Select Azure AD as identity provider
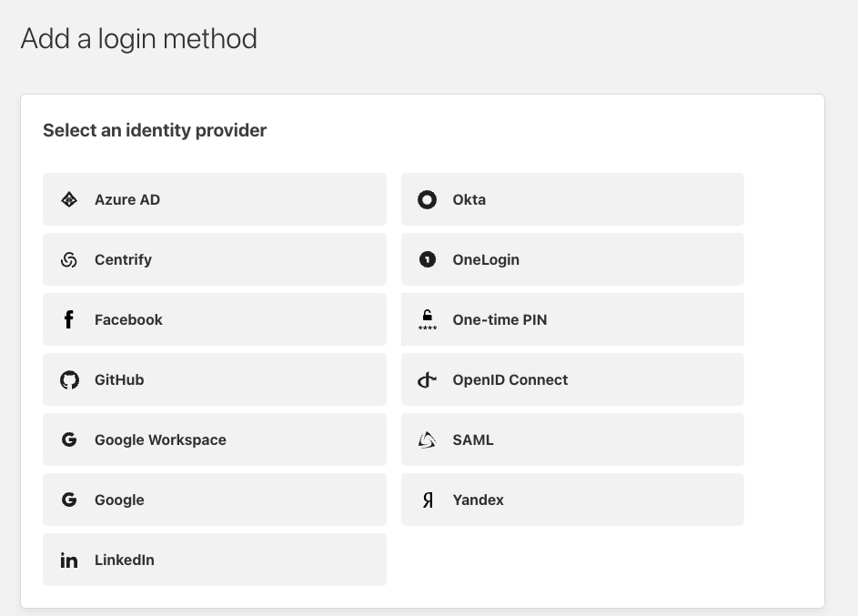This screenshot has width=858, height=616. coord(215,199)
